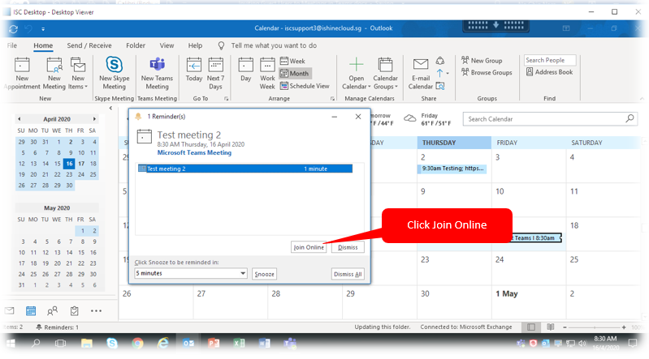Open Excel from the taskbar
Screen dimensions: 649x359
point(239,343)
